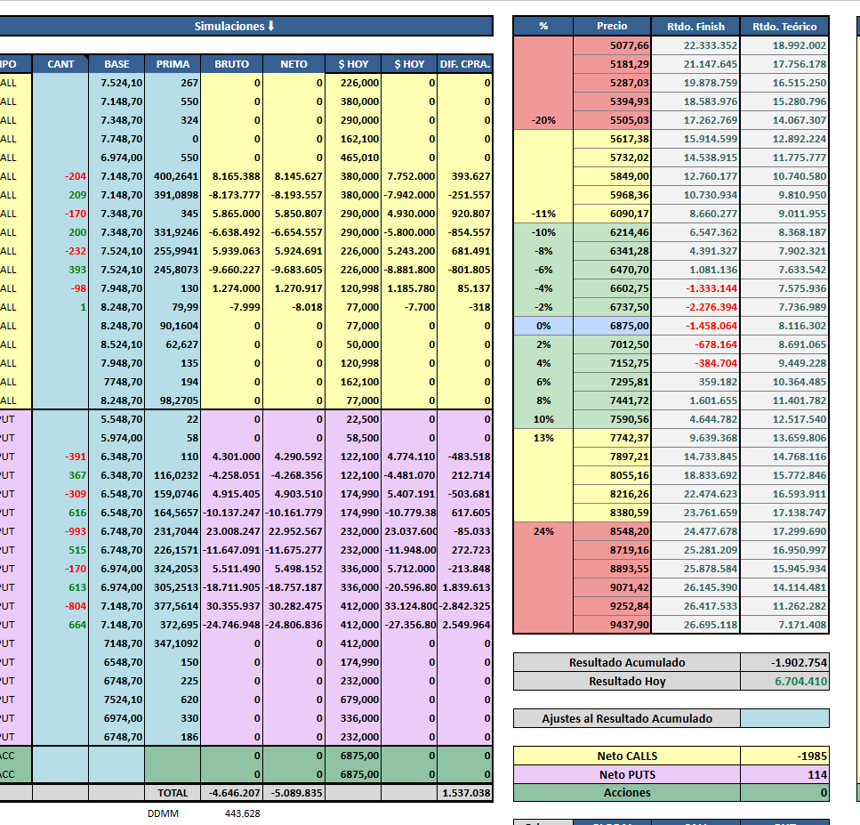Viewport: 860px width, 825px height.
Task: Click the PRIMA cell 400,2641
Action: [173, 176]
